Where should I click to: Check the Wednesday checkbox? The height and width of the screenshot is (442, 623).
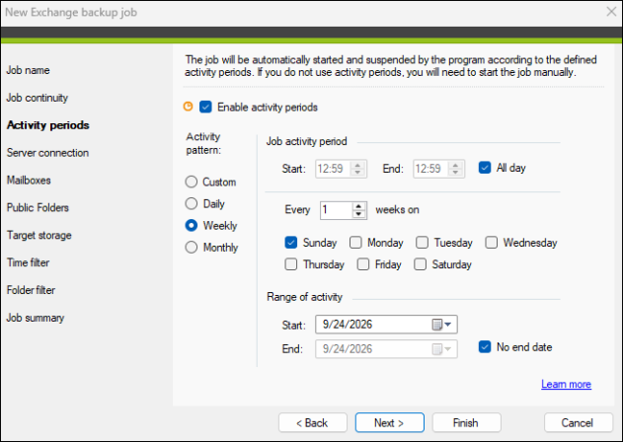(x=491, y=243)
